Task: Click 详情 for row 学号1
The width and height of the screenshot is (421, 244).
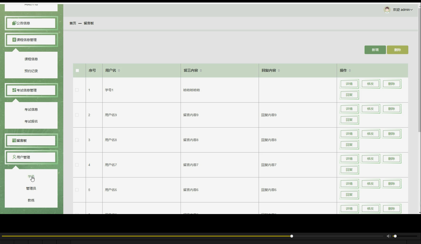Action: coord(349,84)
